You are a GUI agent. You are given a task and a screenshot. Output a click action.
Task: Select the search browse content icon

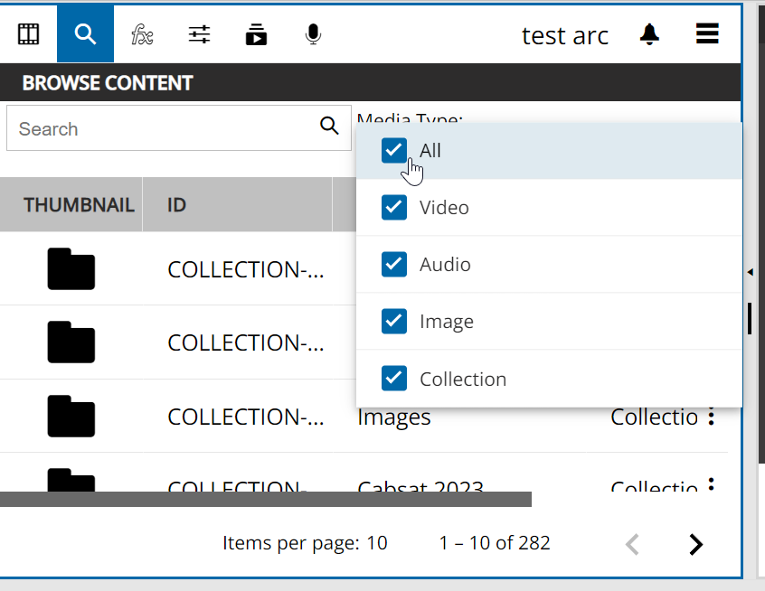[85, 34]
